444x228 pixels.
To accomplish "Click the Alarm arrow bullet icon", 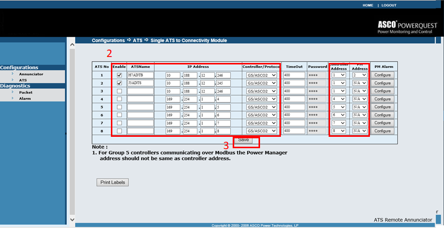I will tap(13, 99).
